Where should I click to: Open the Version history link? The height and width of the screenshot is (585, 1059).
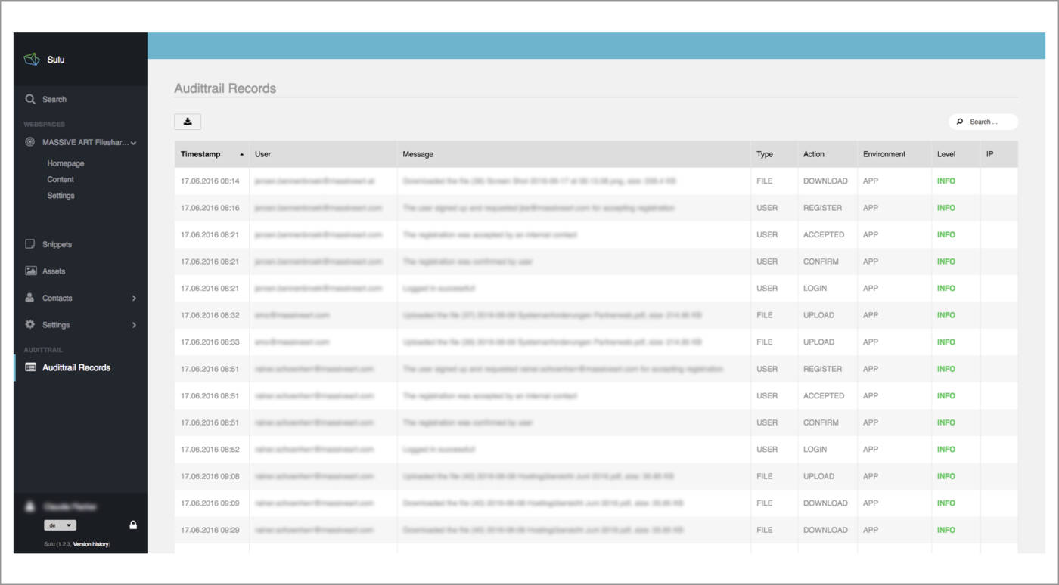(89, 543)
